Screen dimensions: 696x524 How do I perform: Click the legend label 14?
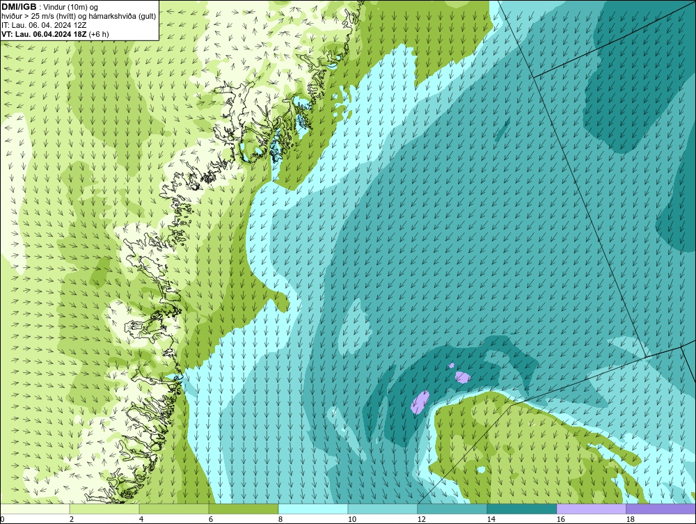click(x=491, y=519)
